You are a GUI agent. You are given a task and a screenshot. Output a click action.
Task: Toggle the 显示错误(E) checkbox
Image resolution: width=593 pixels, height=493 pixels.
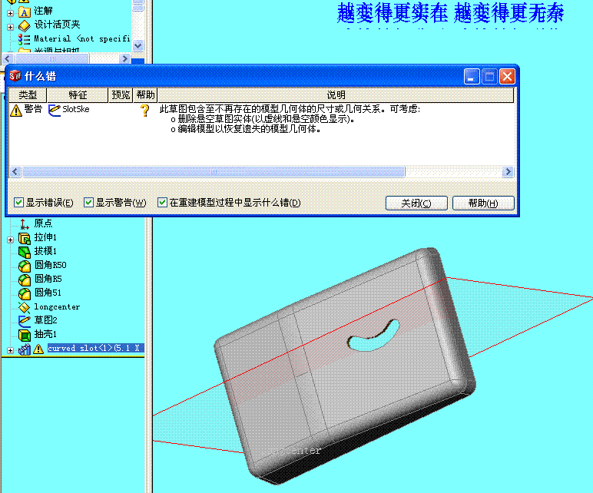click(18, 202)
